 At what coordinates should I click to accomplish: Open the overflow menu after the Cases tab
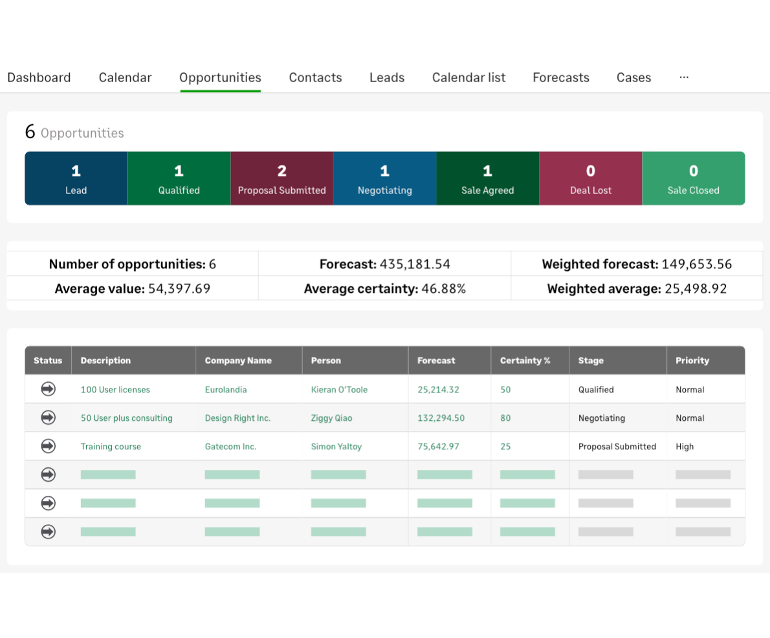tap(684, 78)
